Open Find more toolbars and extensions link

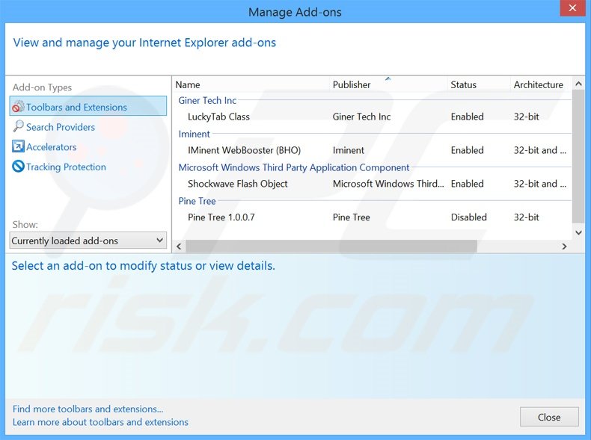click(88, 409)
